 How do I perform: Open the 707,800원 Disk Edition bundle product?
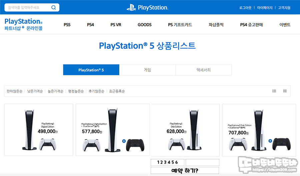[259, 130]
